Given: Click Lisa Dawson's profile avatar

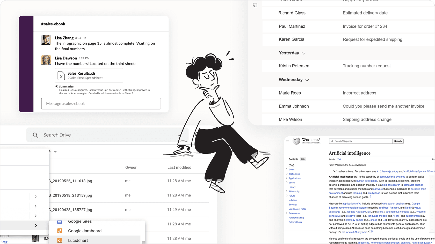Looking at the screenshot, I should (x=46, y=60).
